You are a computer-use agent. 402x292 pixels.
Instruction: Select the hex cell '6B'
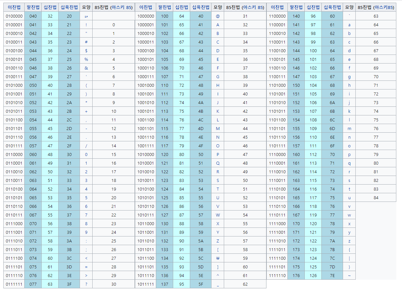[x=332, y=111]
